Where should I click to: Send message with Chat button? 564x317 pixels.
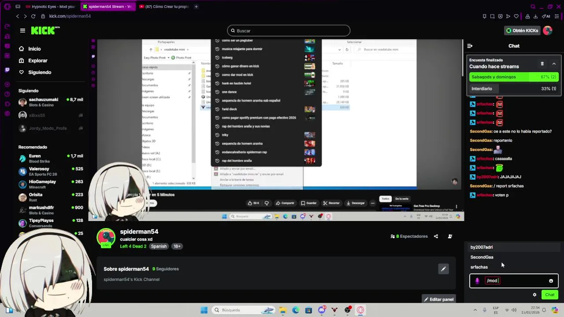click(x=550, y=295)
